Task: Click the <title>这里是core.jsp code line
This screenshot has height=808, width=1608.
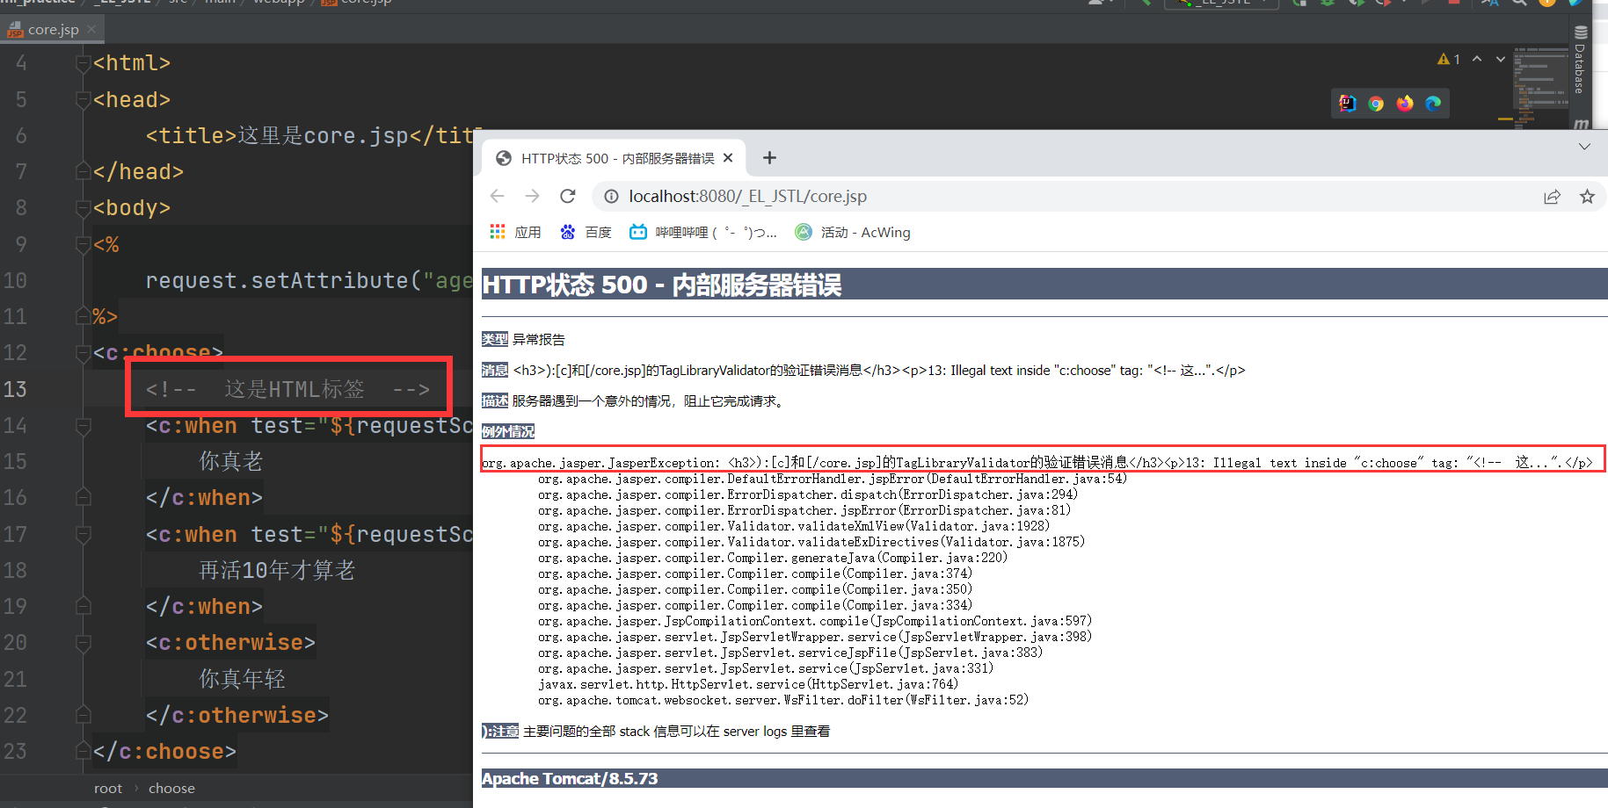Action: coord(309,136)
